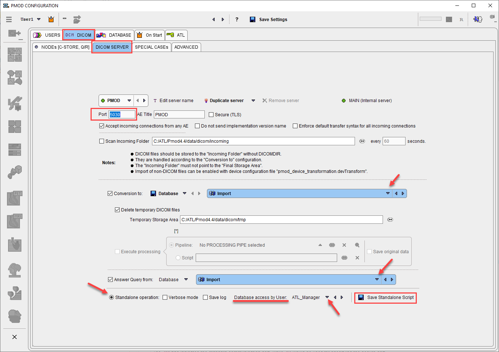Click the question mark help icon
Viewport: 499px width, 352px height.
point(237,19)
